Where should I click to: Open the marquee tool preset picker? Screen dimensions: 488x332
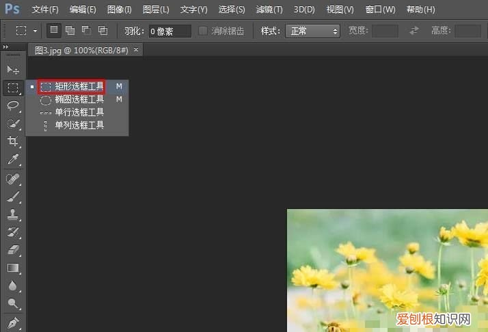click(21, 31)
